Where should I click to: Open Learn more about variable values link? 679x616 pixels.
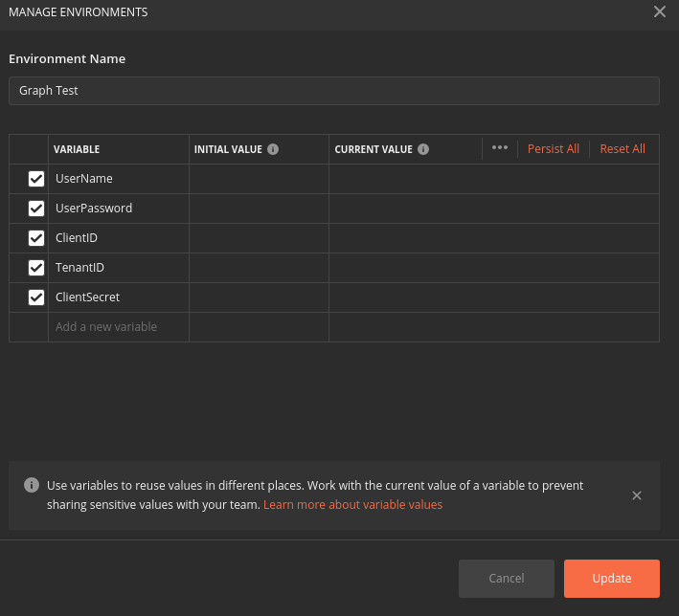(x=352, y=504)
